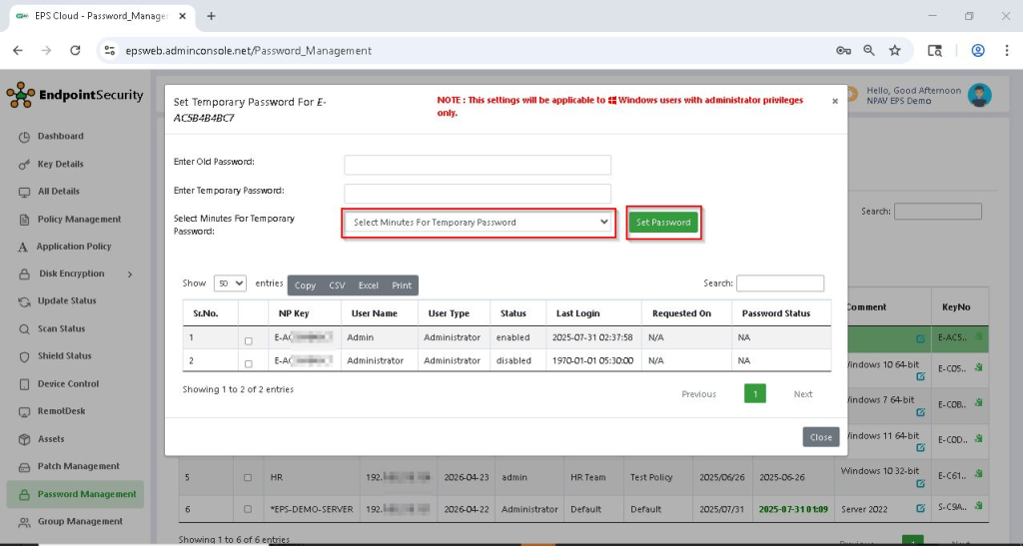
Task: Open Select Minutes For Temporary Password dropdown
Action: [x=480, y=223]
